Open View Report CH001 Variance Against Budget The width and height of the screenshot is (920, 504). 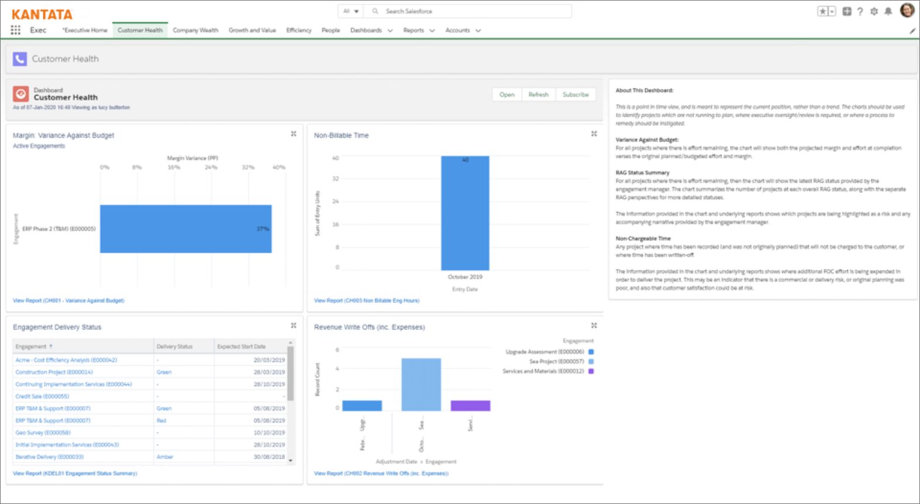pos(69,301)
